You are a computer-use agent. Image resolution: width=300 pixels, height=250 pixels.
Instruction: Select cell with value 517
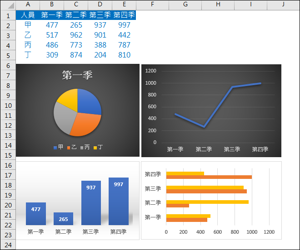[x=52, y=35]
